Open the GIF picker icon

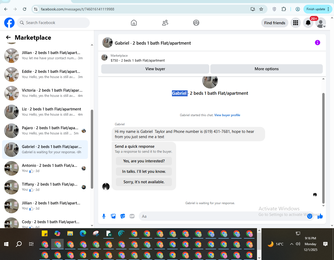132,216
